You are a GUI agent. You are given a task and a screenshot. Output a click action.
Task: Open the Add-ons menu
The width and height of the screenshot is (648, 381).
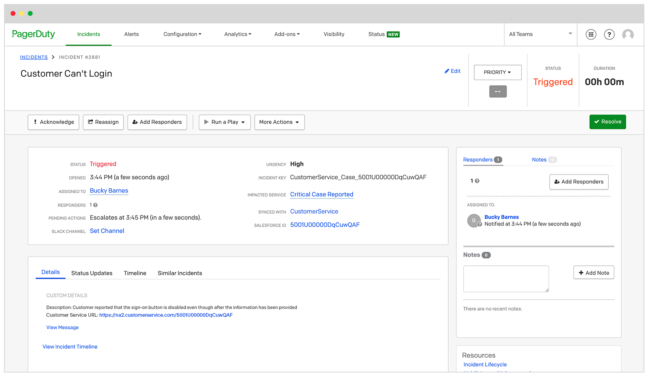click(287, 34)
